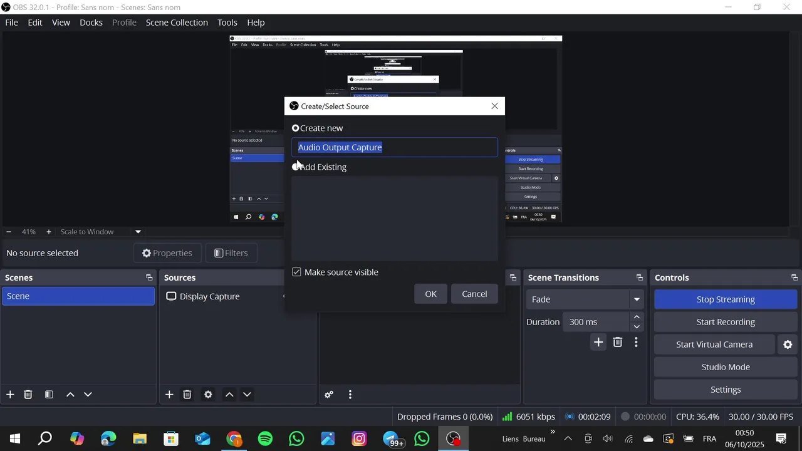This screenshot has height=451, width=802.
Task: Click the Duration 300 ms field
Action: 595,322
